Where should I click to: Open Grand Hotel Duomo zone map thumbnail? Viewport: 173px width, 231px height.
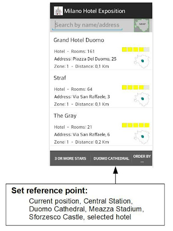click(x=141, y=61)
